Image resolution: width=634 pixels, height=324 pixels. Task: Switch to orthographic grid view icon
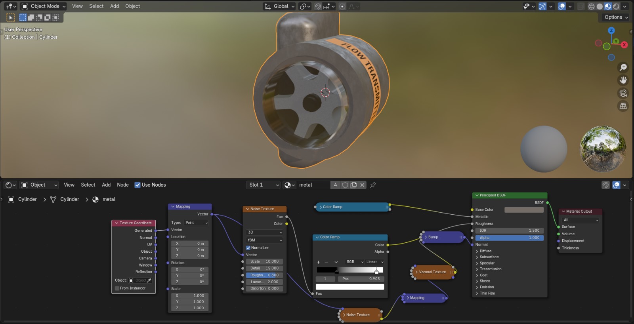pyautogui.click(x=623, y=106)
